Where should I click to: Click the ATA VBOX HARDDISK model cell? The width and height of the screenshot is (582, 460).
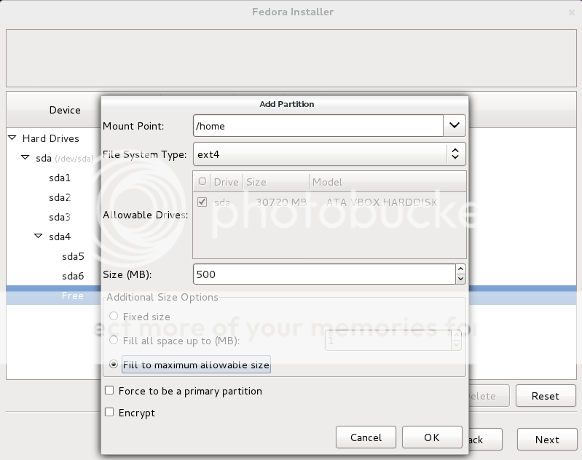click(382, 202)
